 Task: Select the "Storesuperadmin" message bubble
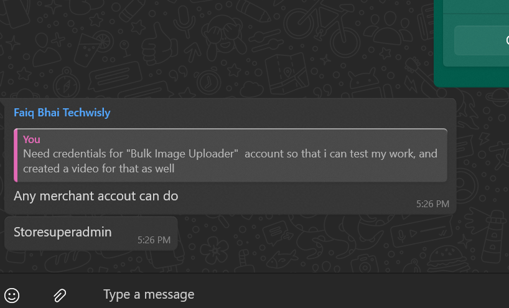pyautogui.click(x=91, y=233)
